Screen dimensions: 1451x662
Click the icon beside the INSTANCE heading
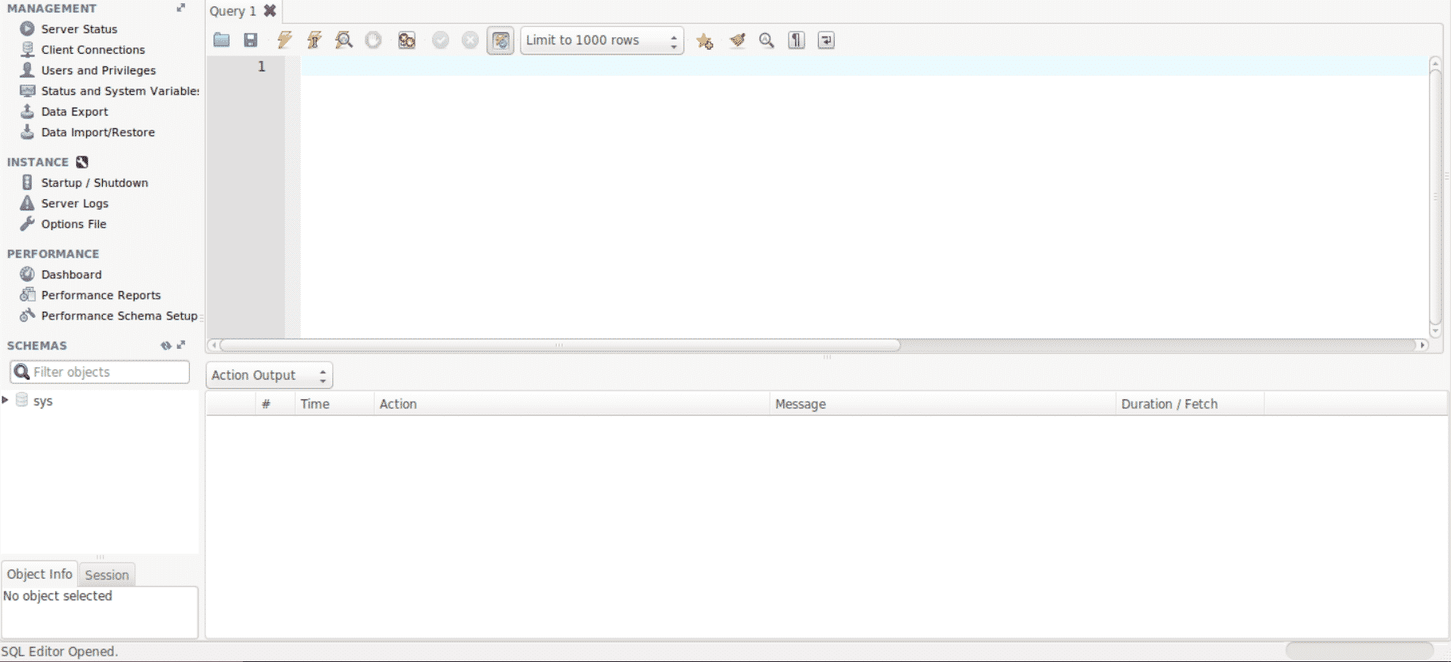tap(82, 162)
